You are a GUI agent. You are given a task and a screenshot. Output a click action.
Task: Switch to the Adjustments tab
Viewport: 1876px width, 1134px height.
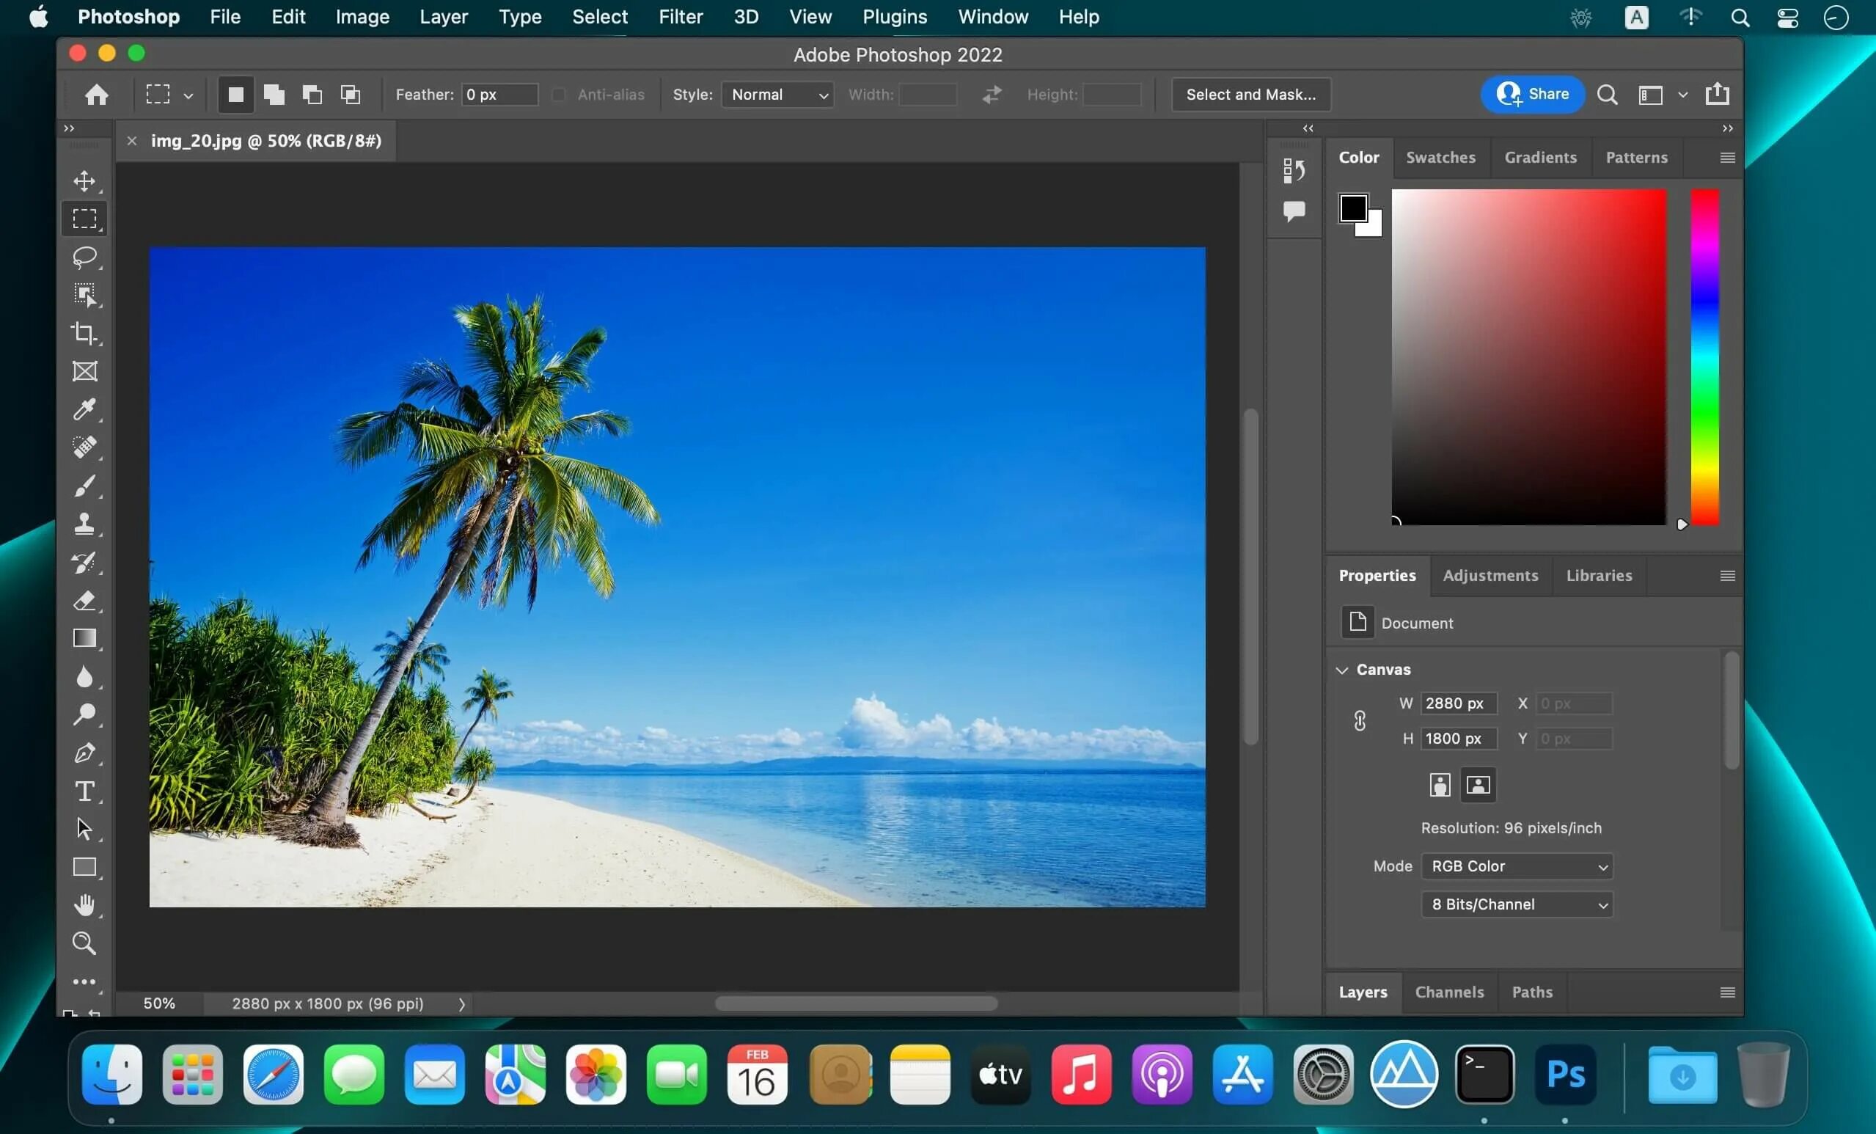coord(1492,575)
